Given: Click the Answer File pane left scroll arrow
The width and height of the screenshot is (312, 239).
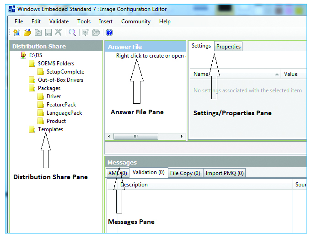Looking at the screenshot, I should click(109, 136).
